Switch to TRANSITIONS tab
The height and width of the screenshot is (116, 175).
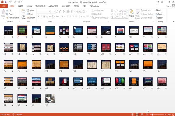[x=40, y=6]
